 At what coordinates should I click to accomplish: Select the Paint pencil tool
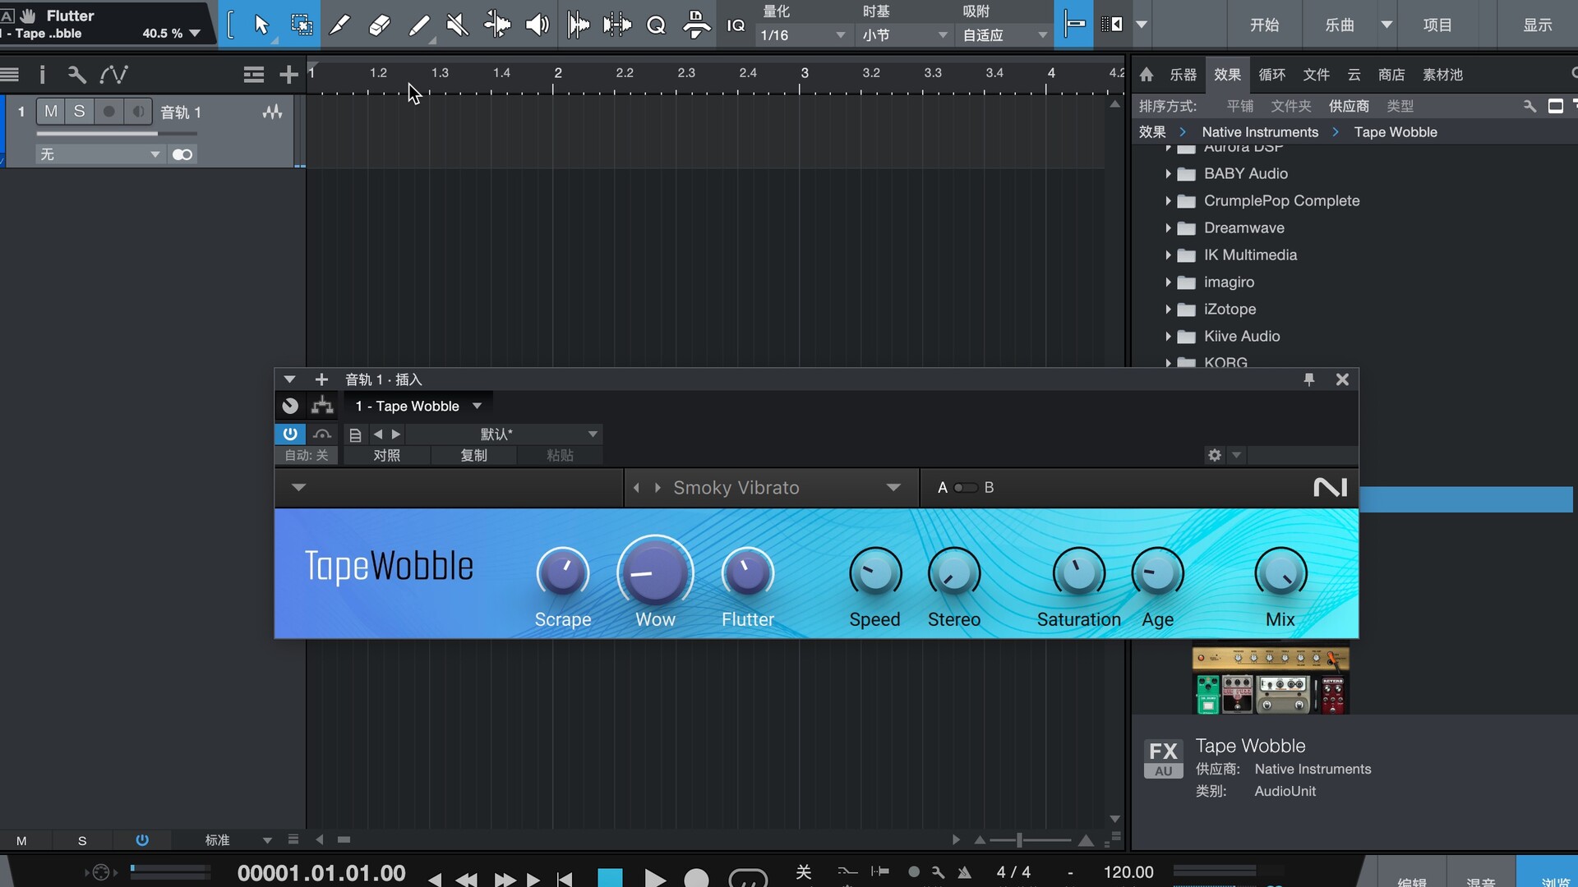click(418, 25)
